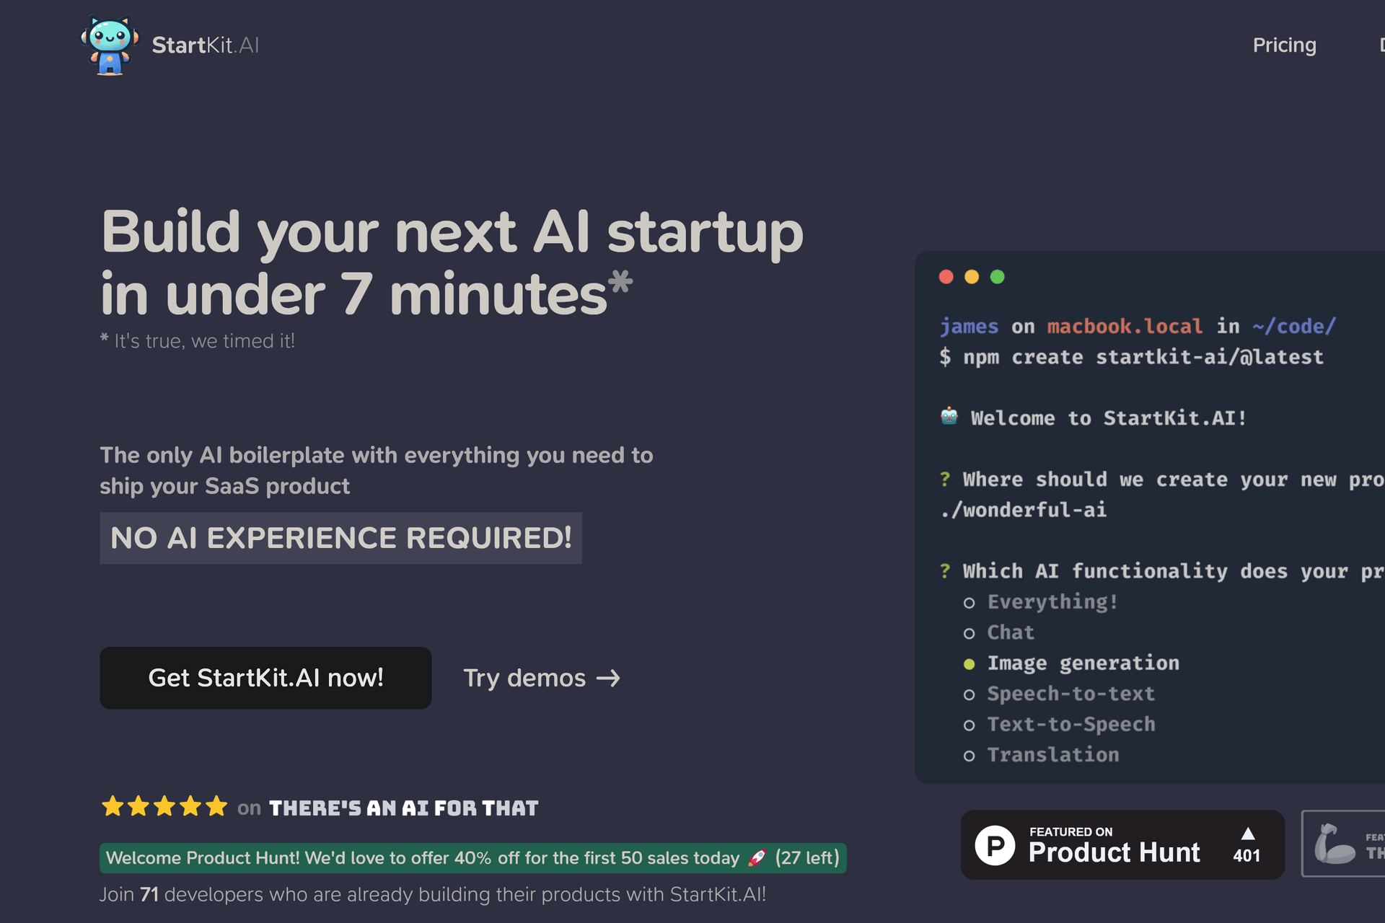The height and width of the screenshot is (923, 1385).
Task: Click the small robot emoji in terminal
Action: coord(949,416)
